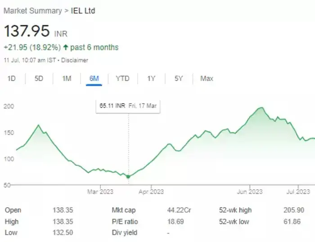Click the Mar 2023 axis label

click(100, 192)
